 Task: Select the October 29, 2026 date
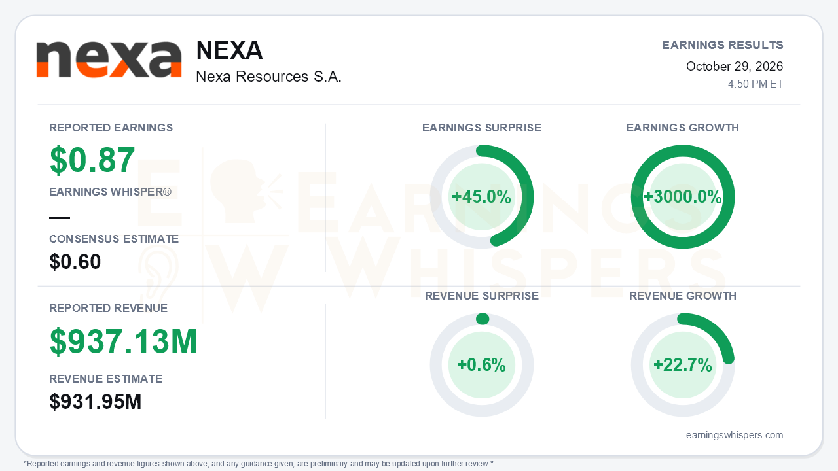(x=735, y=66)
